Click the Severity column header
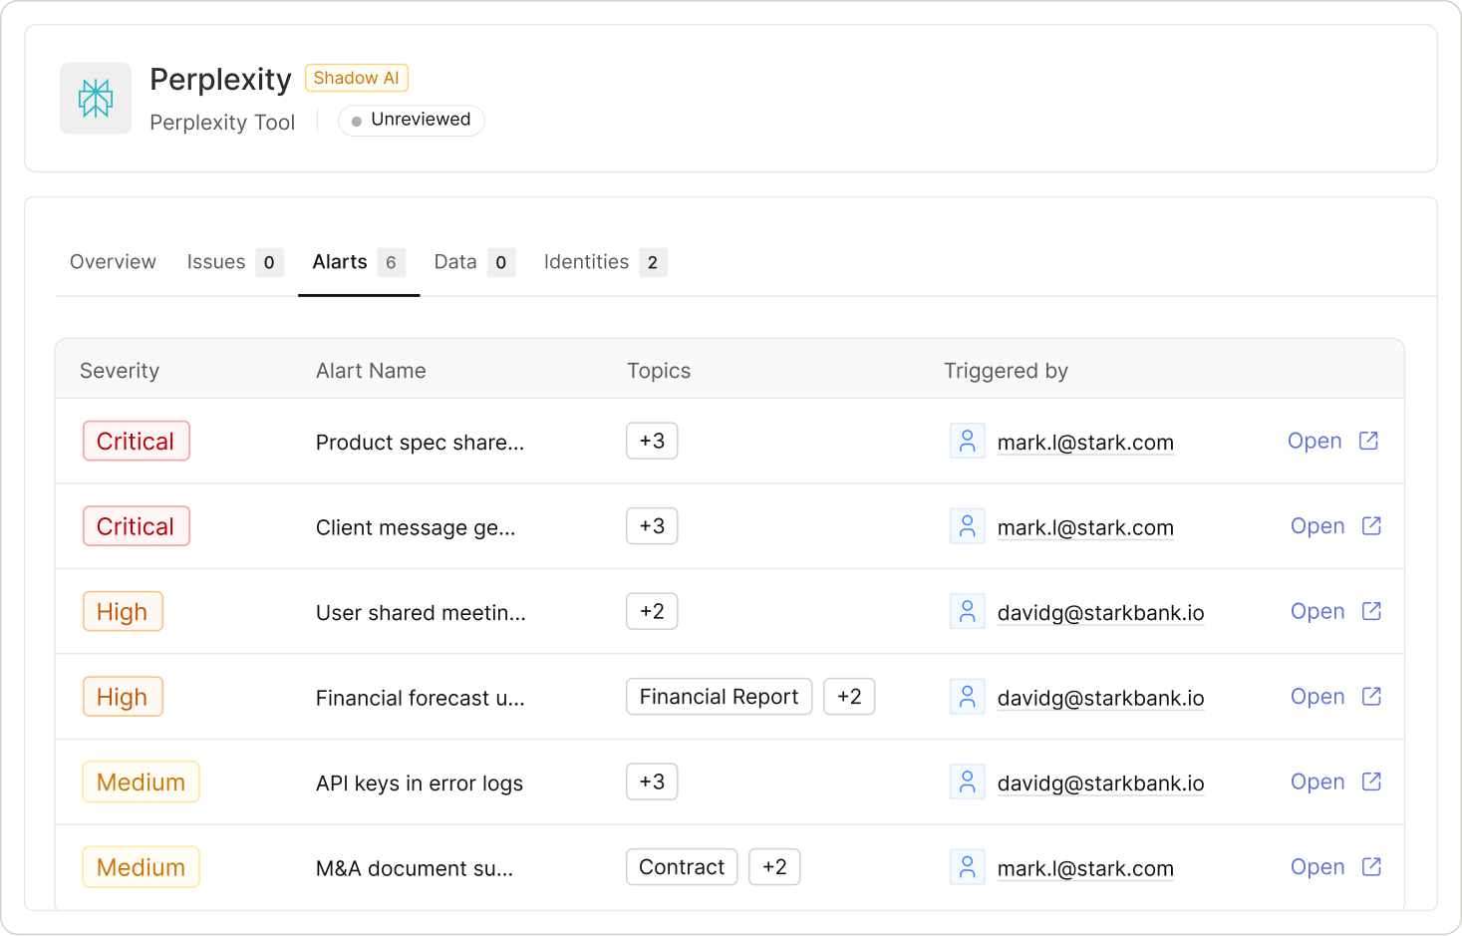Screen dimensions: 1462x936 point(120,371)
